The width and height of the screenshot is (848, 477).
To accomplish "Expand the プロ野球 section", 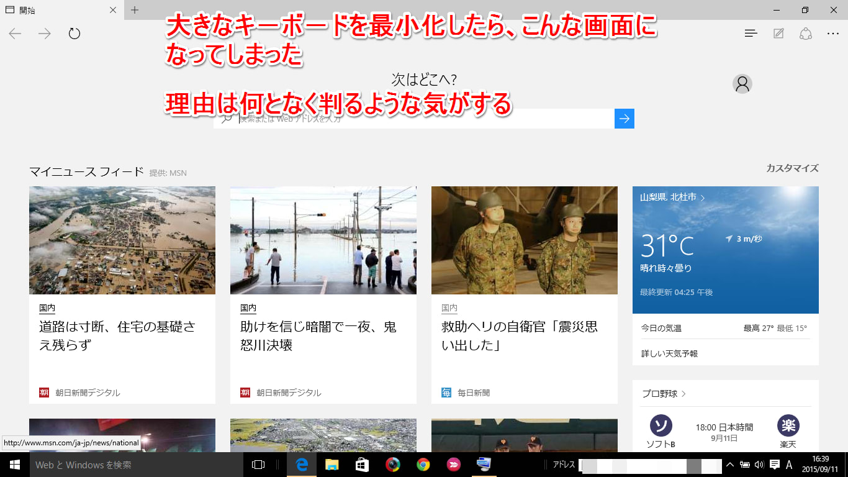I will click(x=664, y=394).
